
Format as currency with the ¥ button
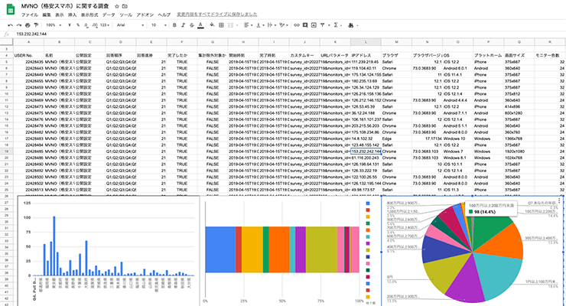(x=68, y=24)
